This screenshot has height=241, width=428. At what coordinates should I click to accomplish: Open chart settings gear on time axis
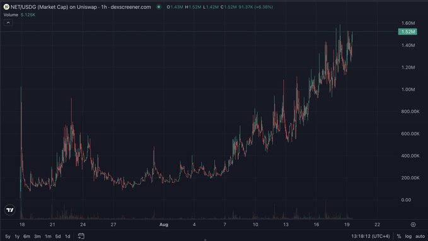point(414,225)
